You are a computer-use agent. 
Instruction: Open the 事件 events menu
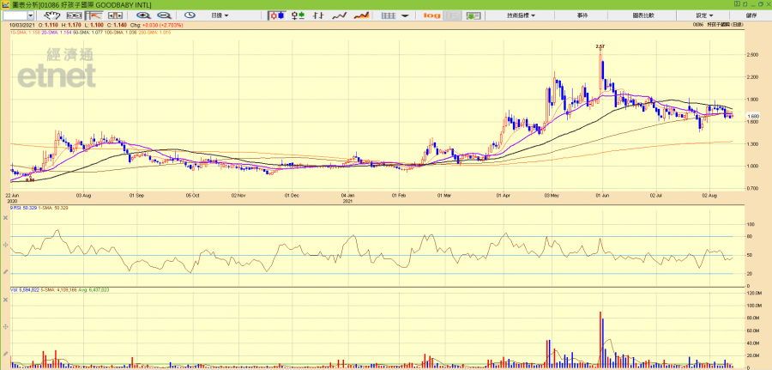[582, 15]
